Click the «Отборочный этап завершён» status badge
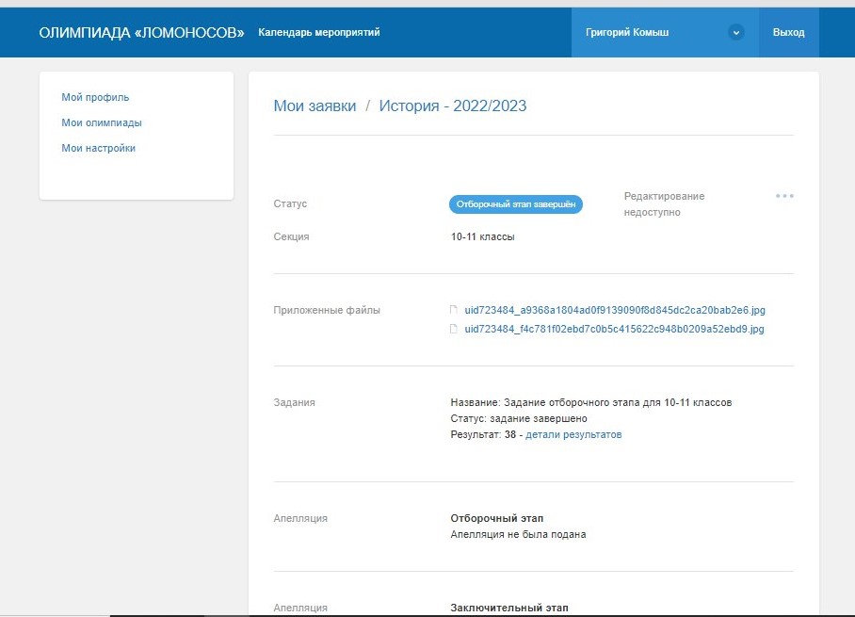855x617 pixels. [x=515, y=204]
